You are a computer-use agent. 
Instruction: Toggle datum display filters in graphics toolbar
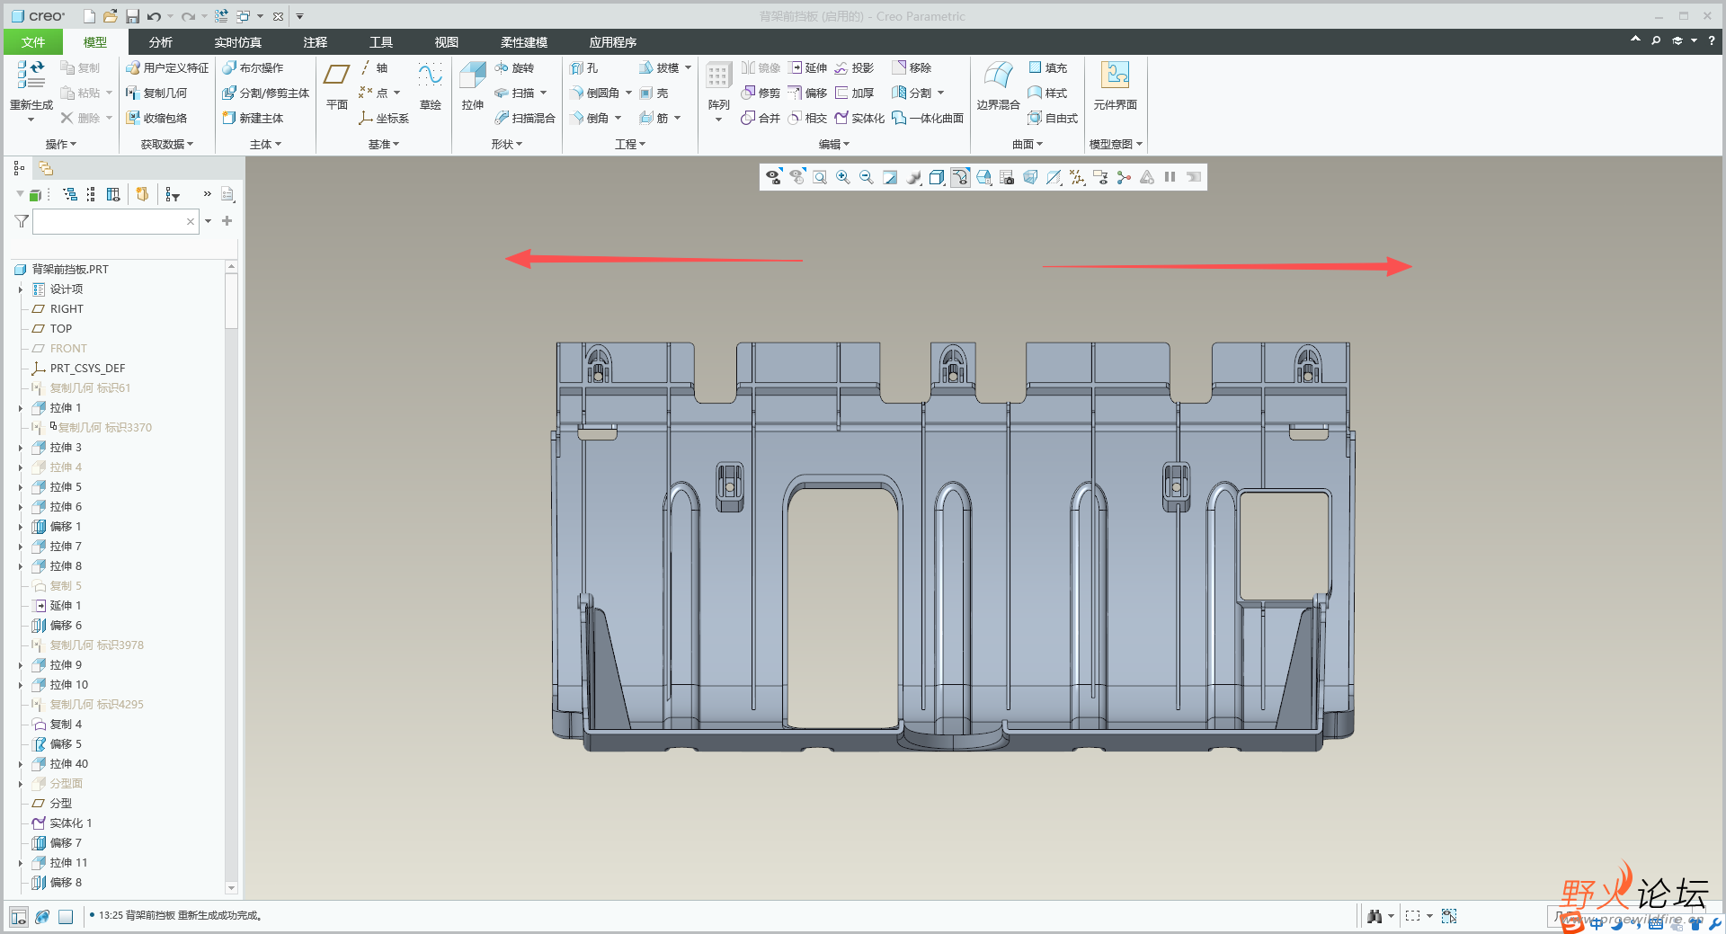click(1077, 178)
